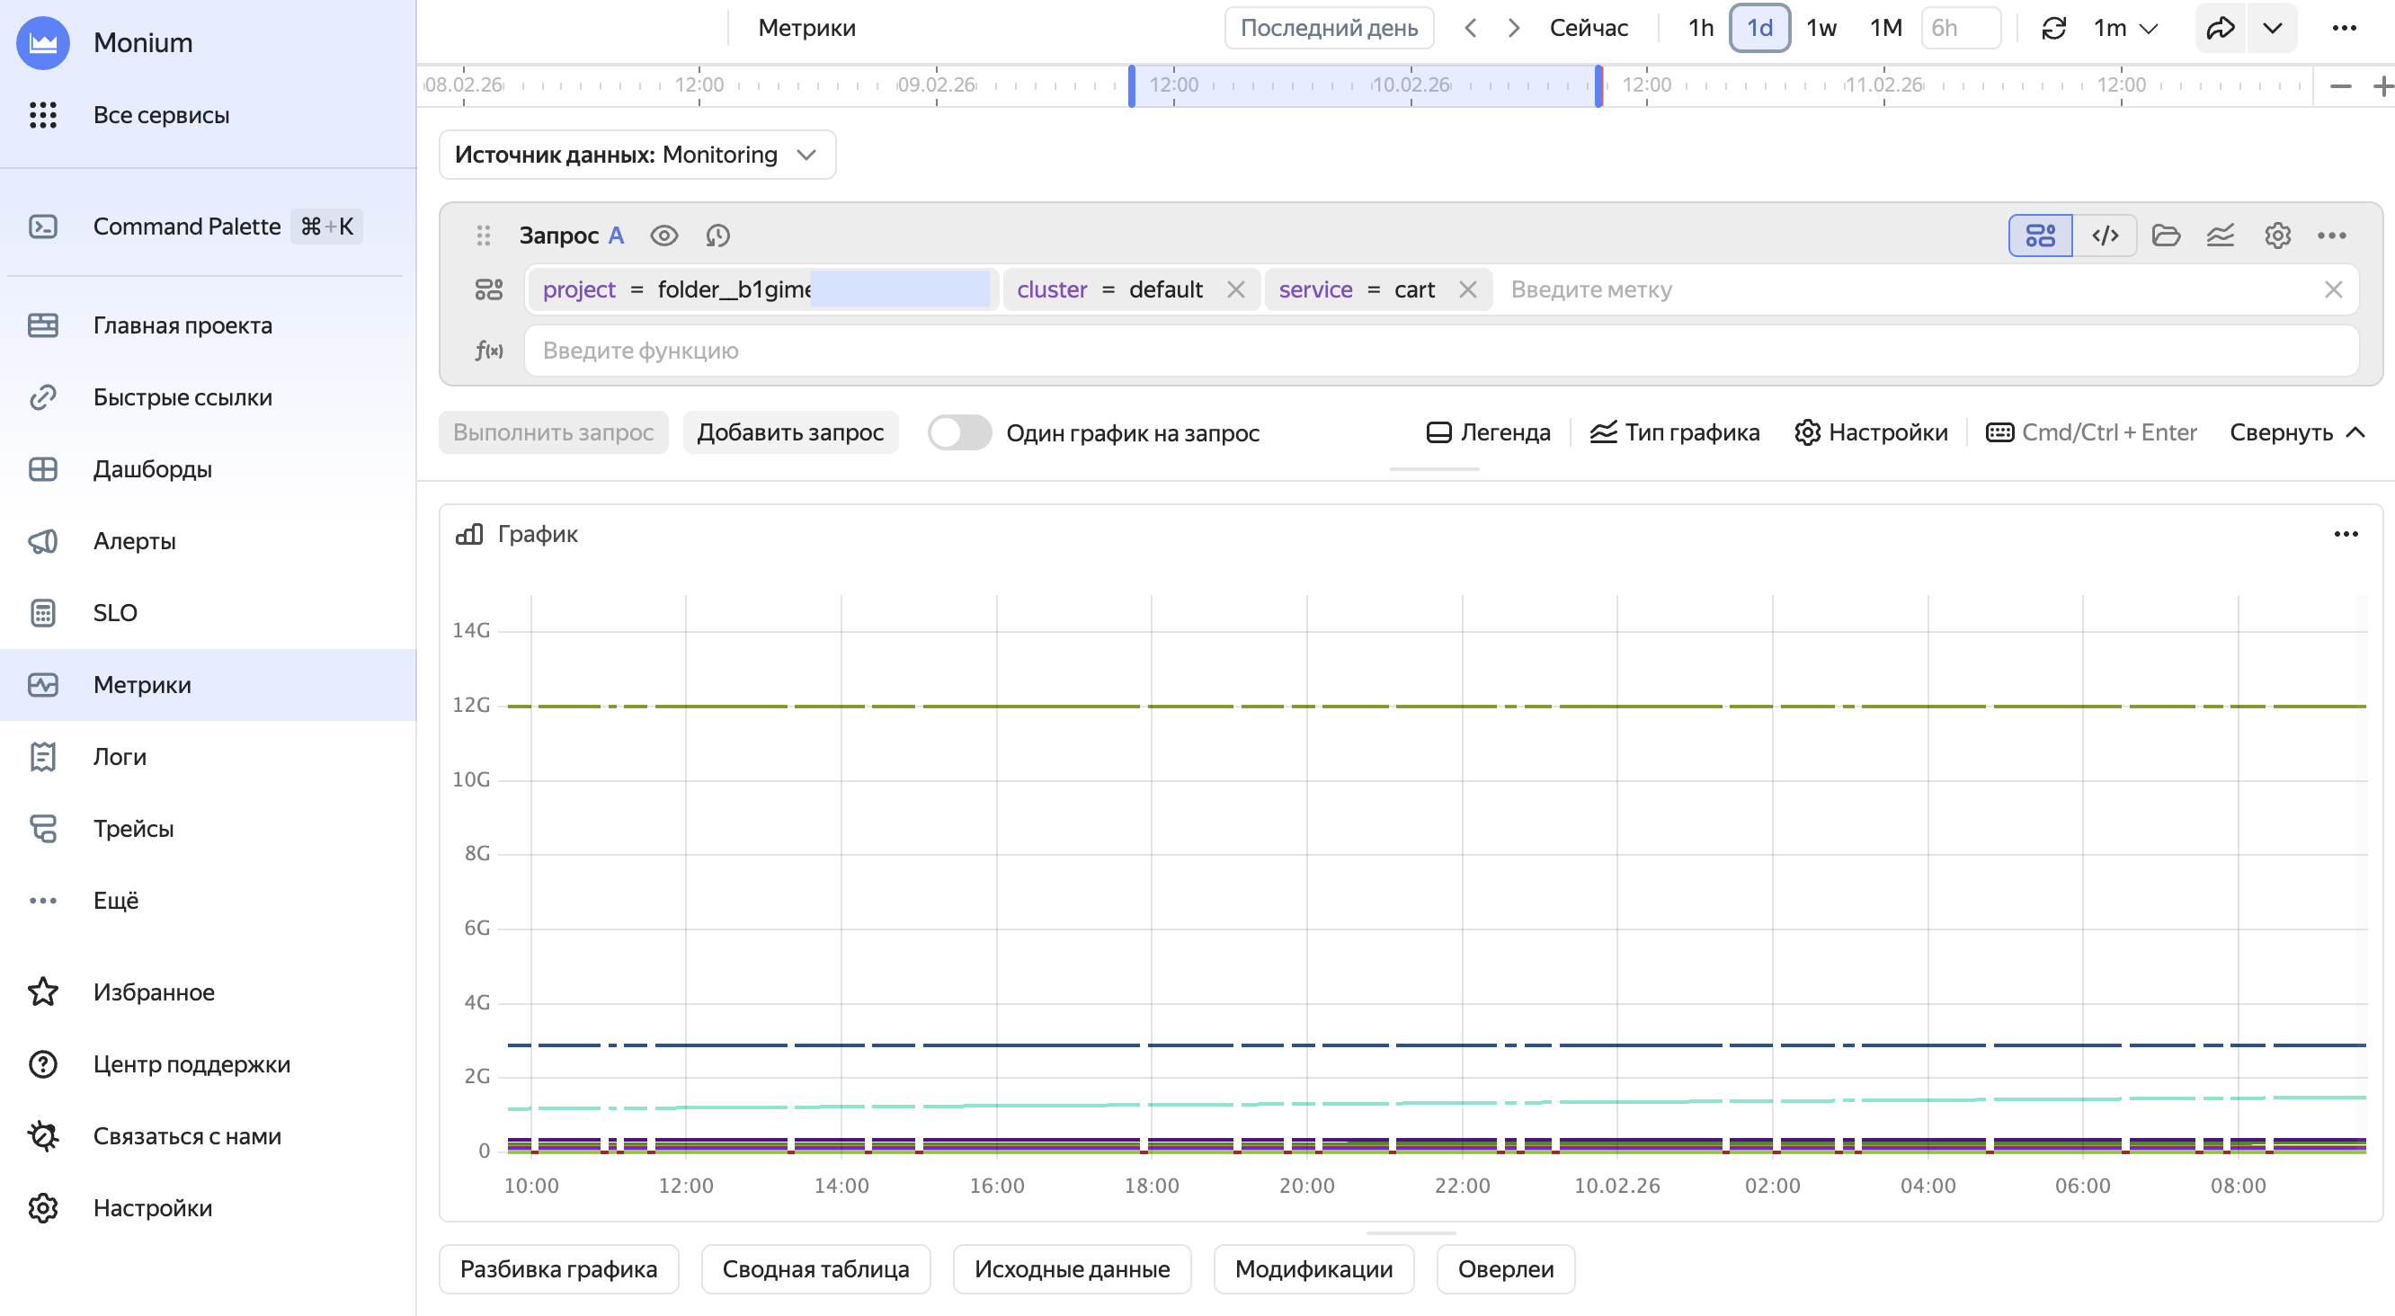Click the Введите функцию input field
The image size is (2395, 1316).
coord(1439,351)
